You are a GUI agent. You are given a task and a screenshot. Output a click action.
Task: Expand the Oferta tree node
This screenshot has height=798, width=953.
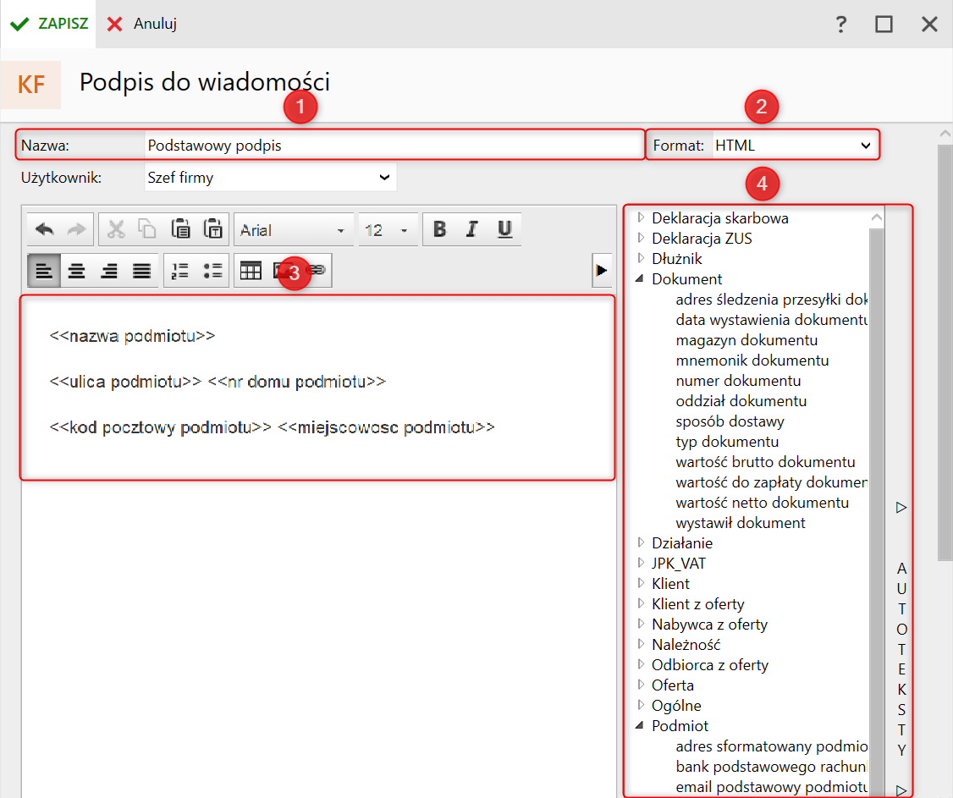[x=641, y=685]
